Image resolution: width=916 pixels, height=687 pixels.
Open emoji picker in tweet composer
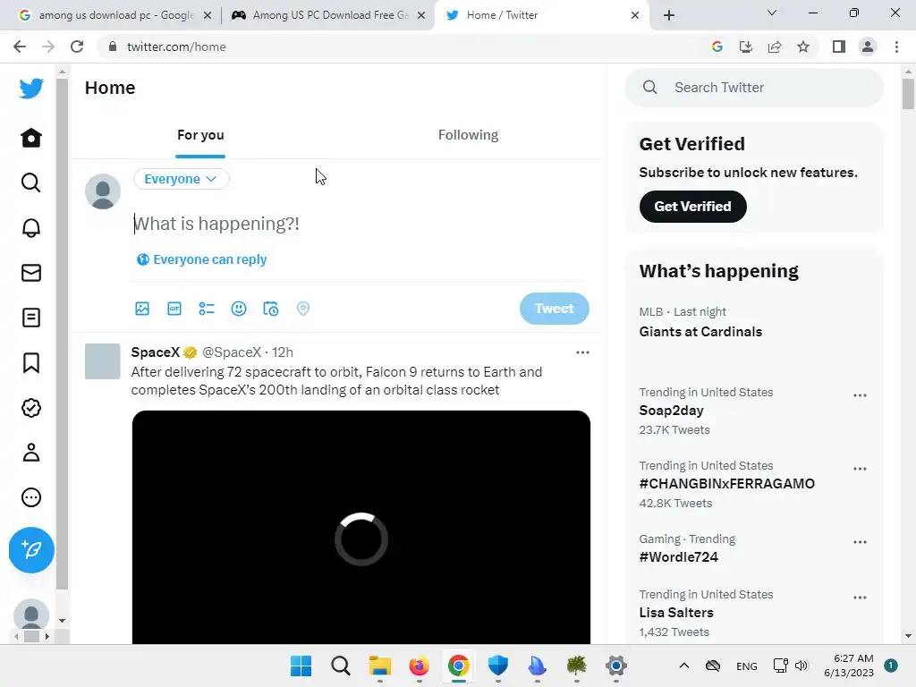[x=238, y=309]
